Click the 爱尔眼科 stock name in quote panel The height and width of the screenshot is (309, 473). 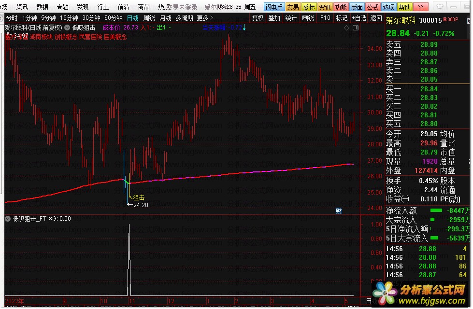click(401, 20)
